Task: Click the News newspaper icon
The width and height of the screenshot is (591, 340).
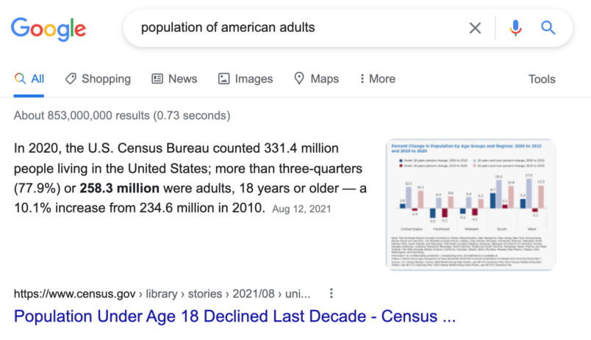Action: [157, 79]
